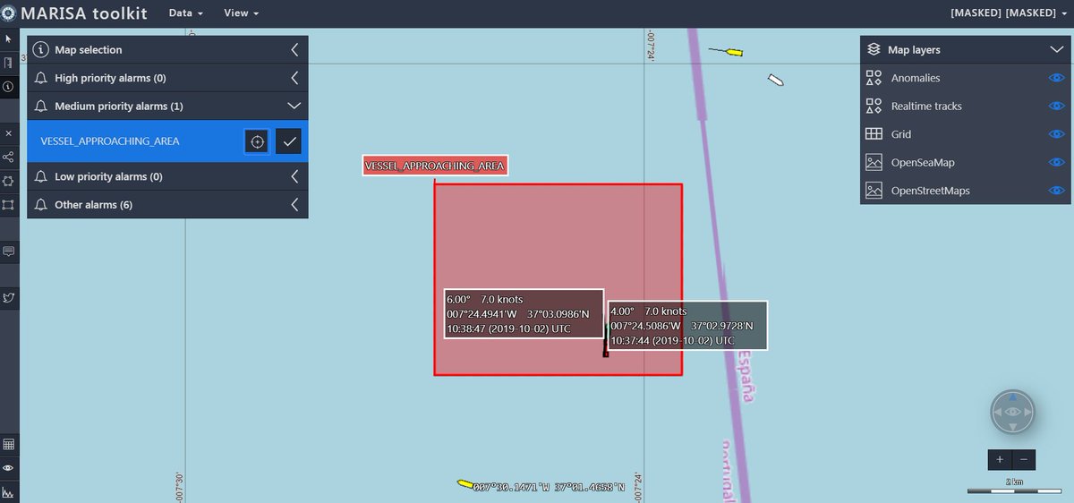Open the View menu
Screen dimensions: 1074x503
(x=241, y=13)
